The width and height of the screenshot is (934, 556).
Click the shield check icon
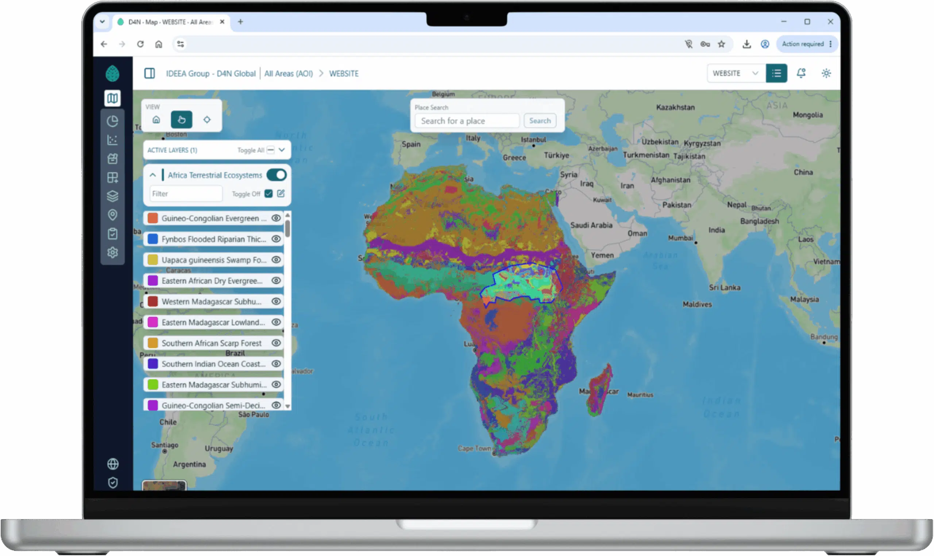pyautogui.click(x=113, y=483)
